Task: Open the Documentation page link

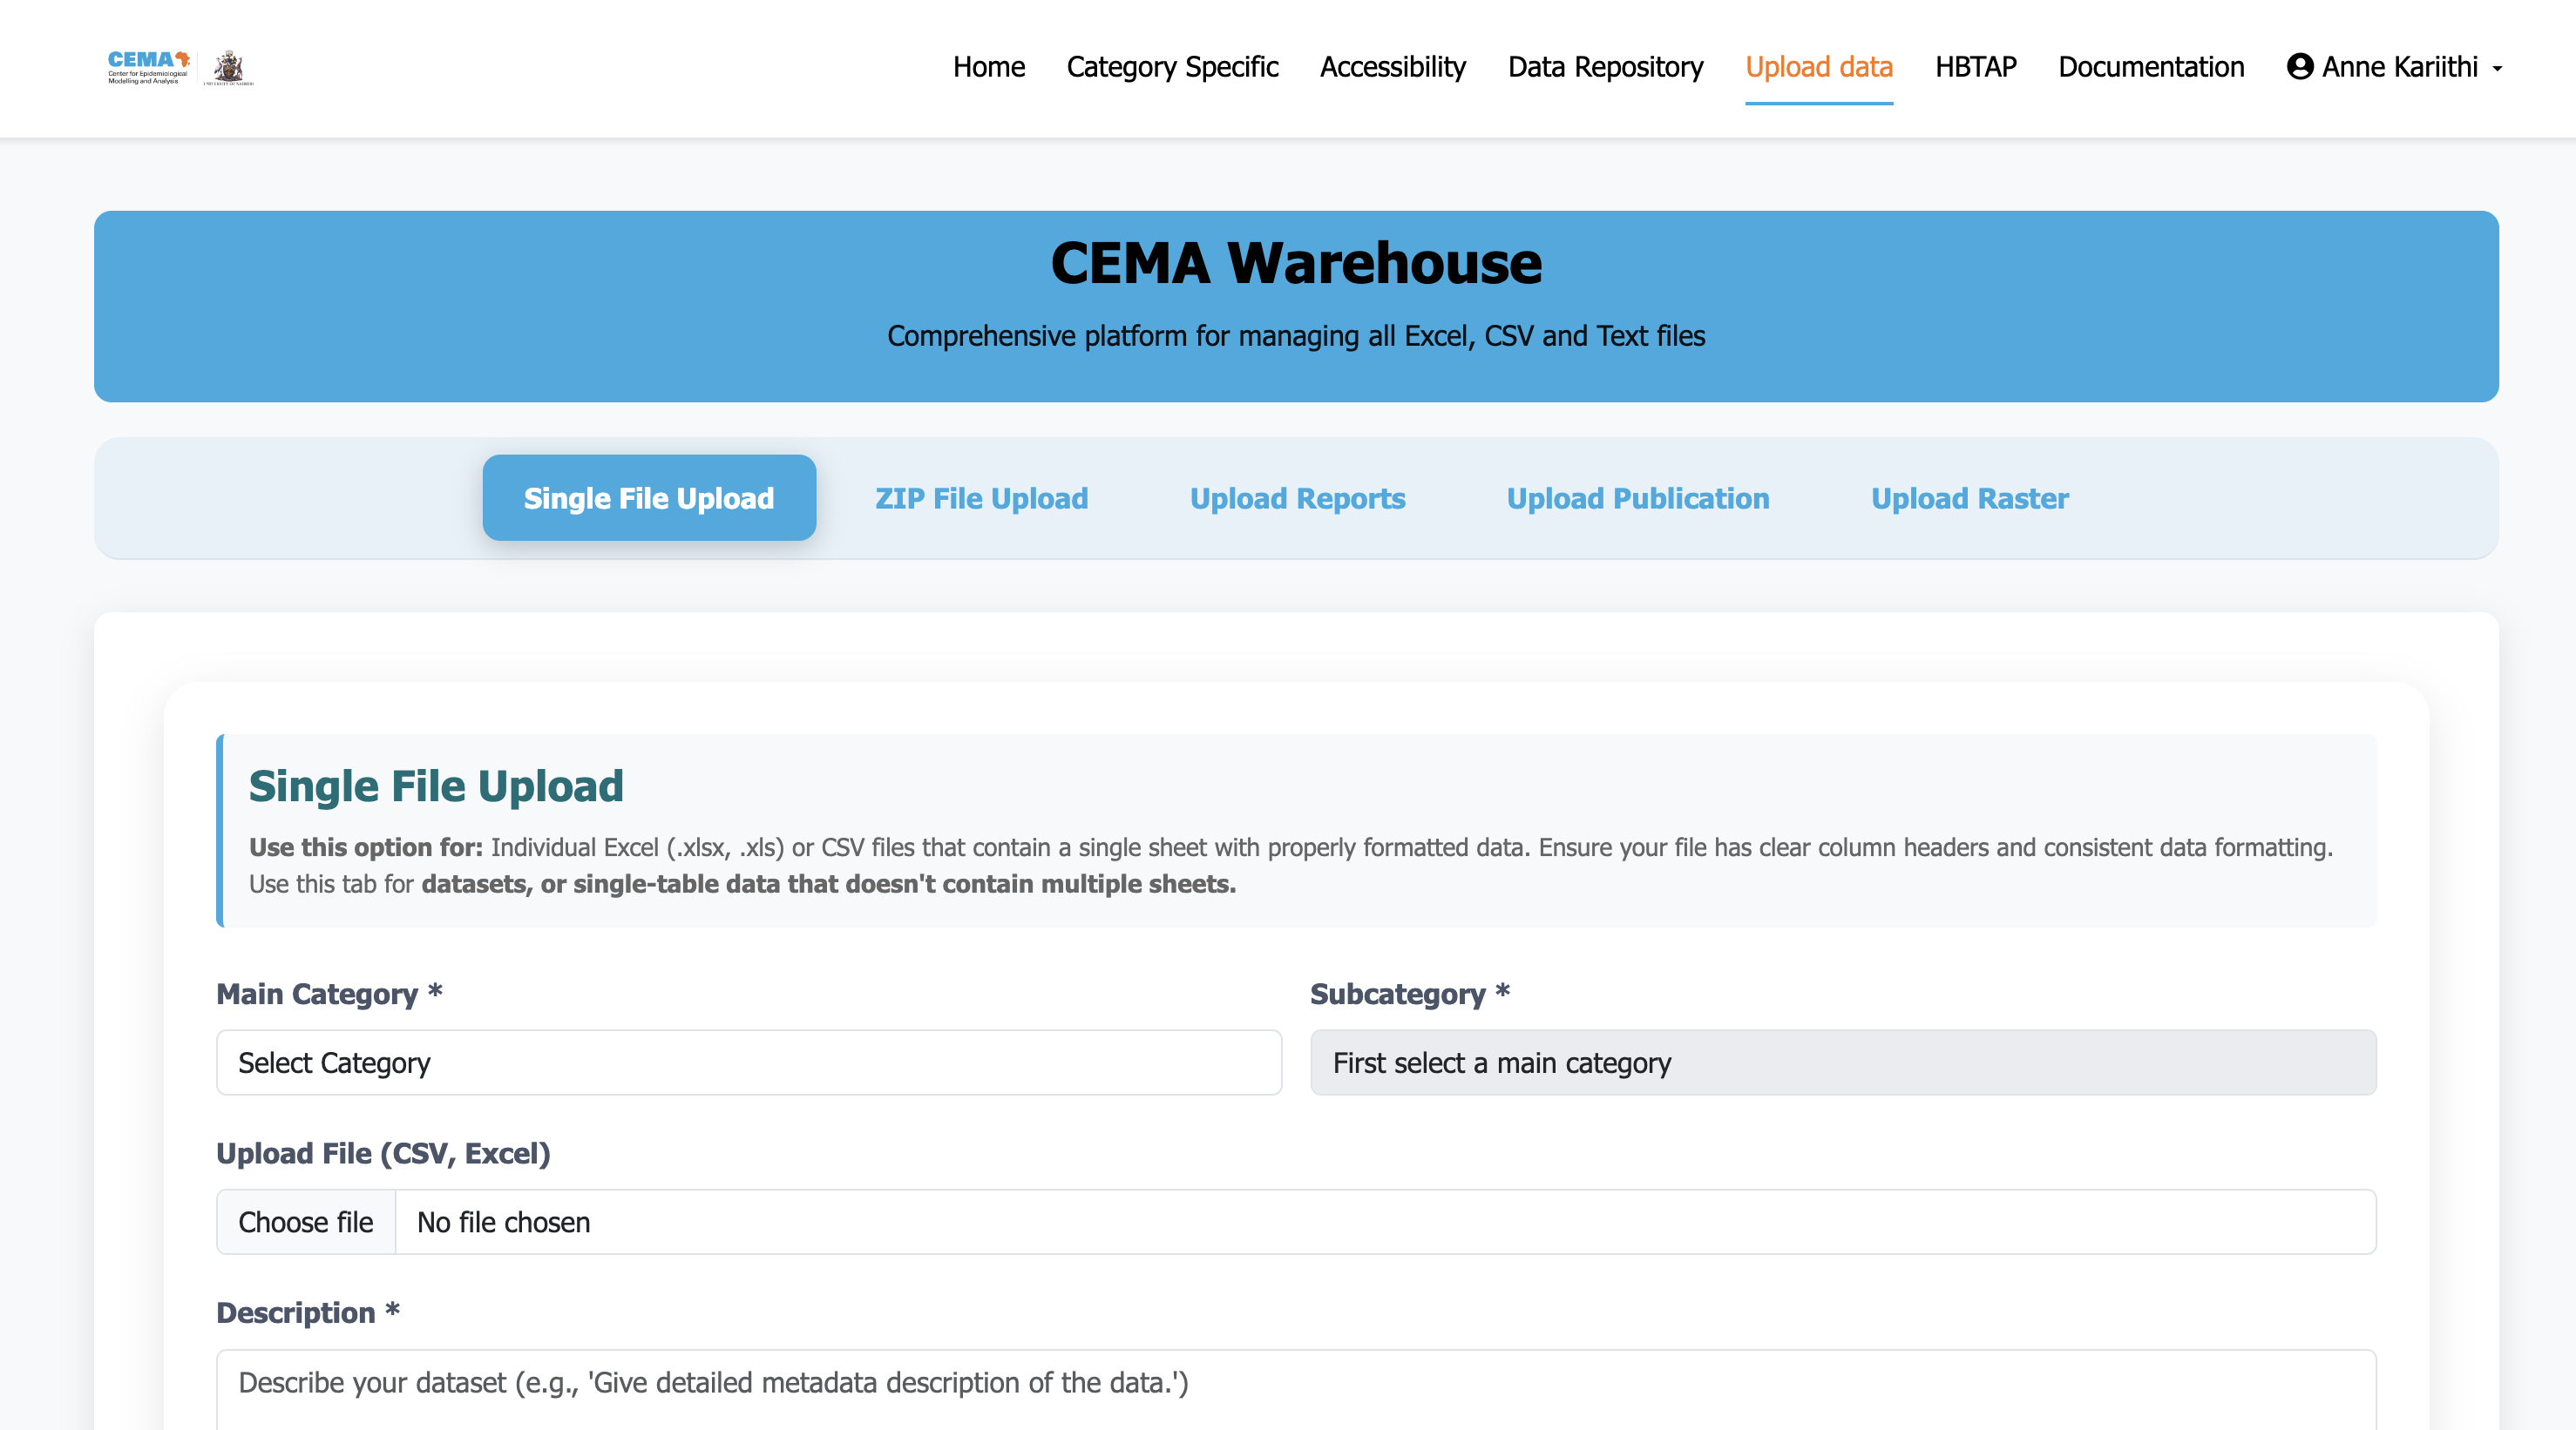Action: tap(2150, 67)
